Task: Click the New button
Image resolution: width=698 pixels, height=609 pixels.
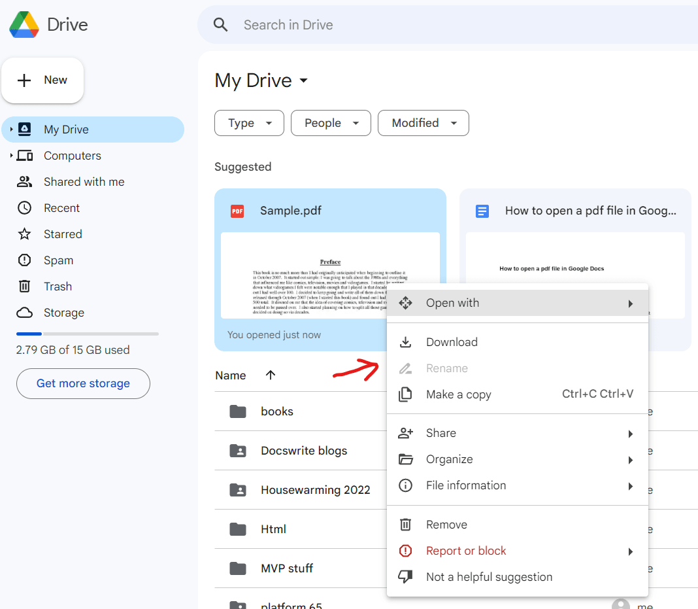Action: pos(42,80)
